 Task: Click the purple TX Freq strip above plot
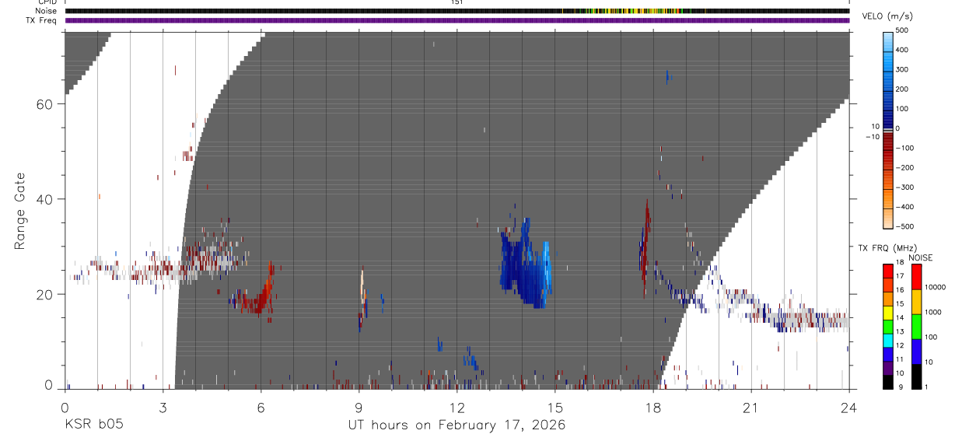(x=457, y=20)
